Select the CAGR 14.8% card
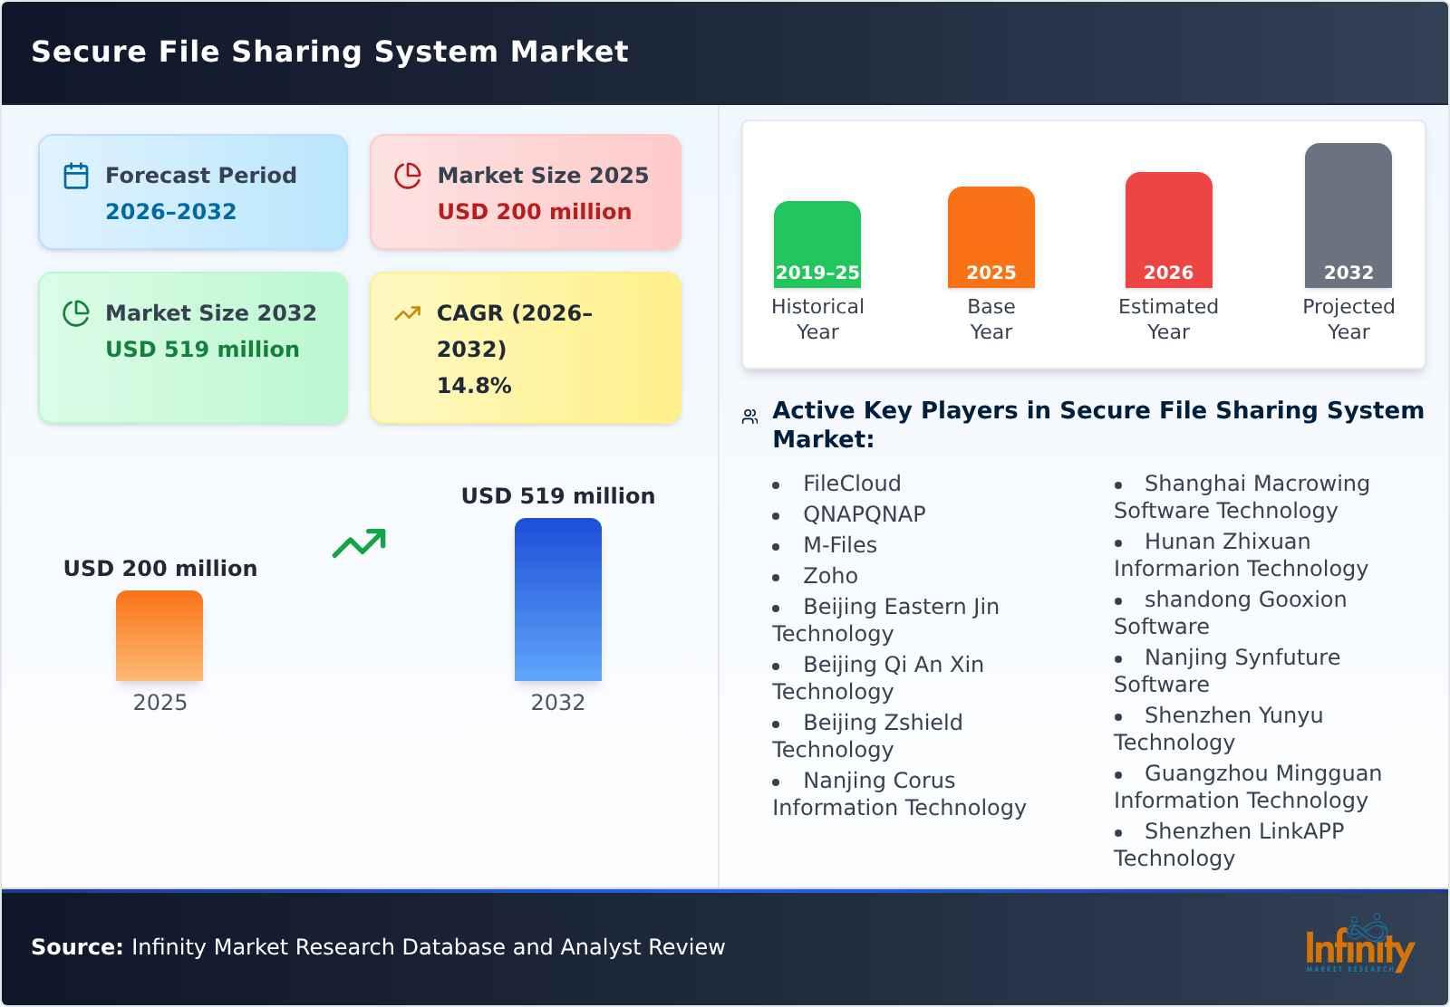 [x=526, y=348]
